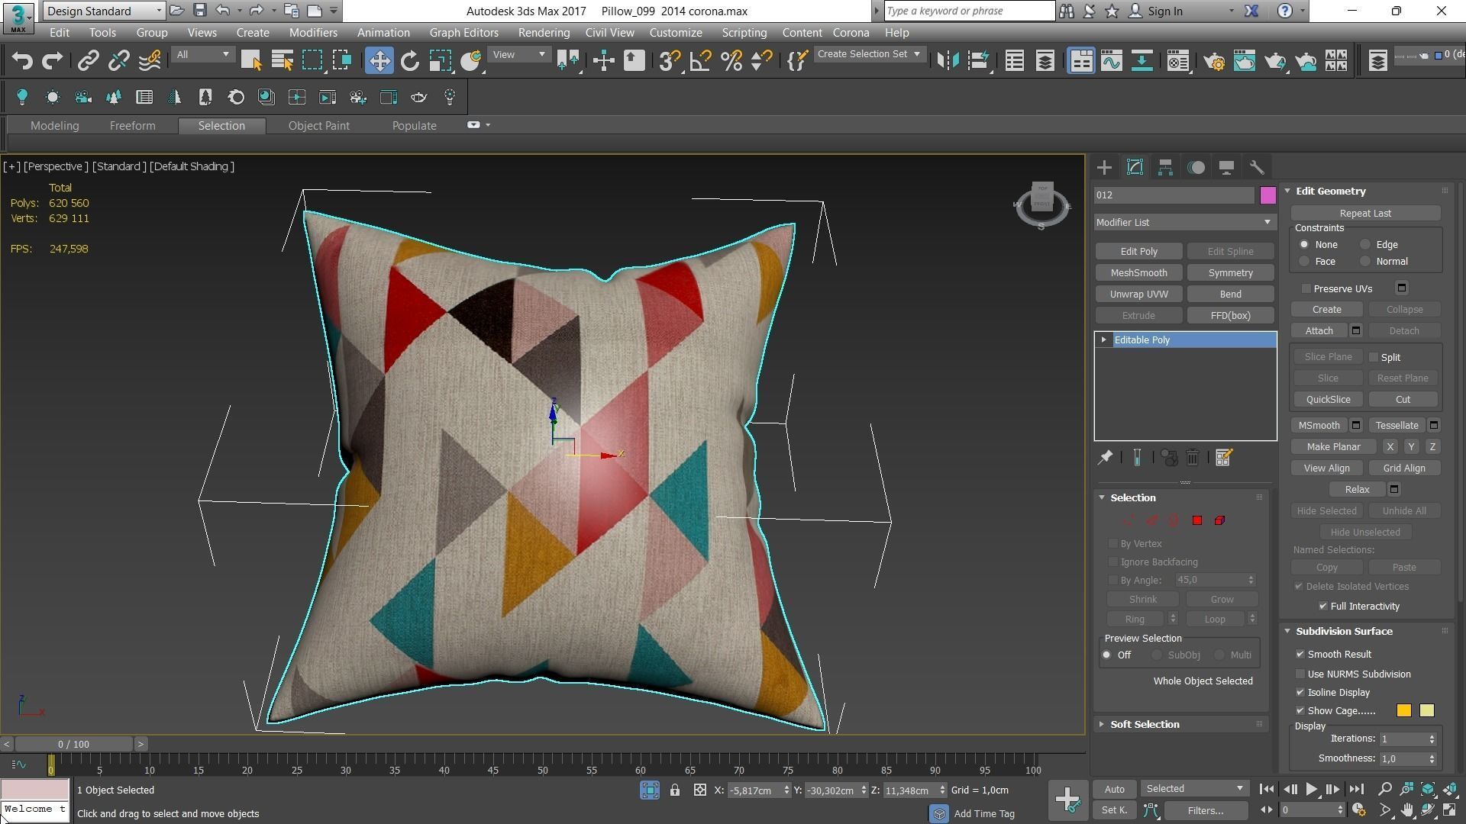Open the Selected key filter dropdown
Viewport: 1466px width, 824px height.
1194,789
